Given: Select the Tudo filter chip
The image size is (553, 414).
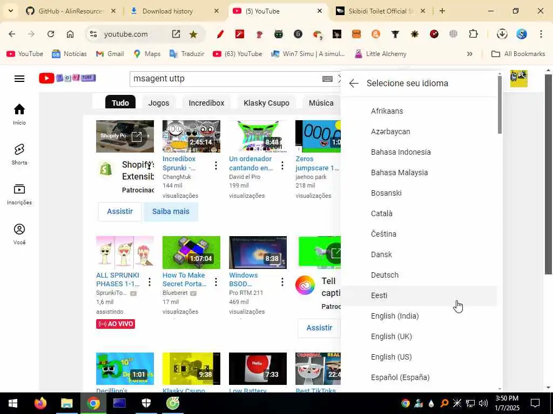Looking at the screenshot, I should pos(120,103).
